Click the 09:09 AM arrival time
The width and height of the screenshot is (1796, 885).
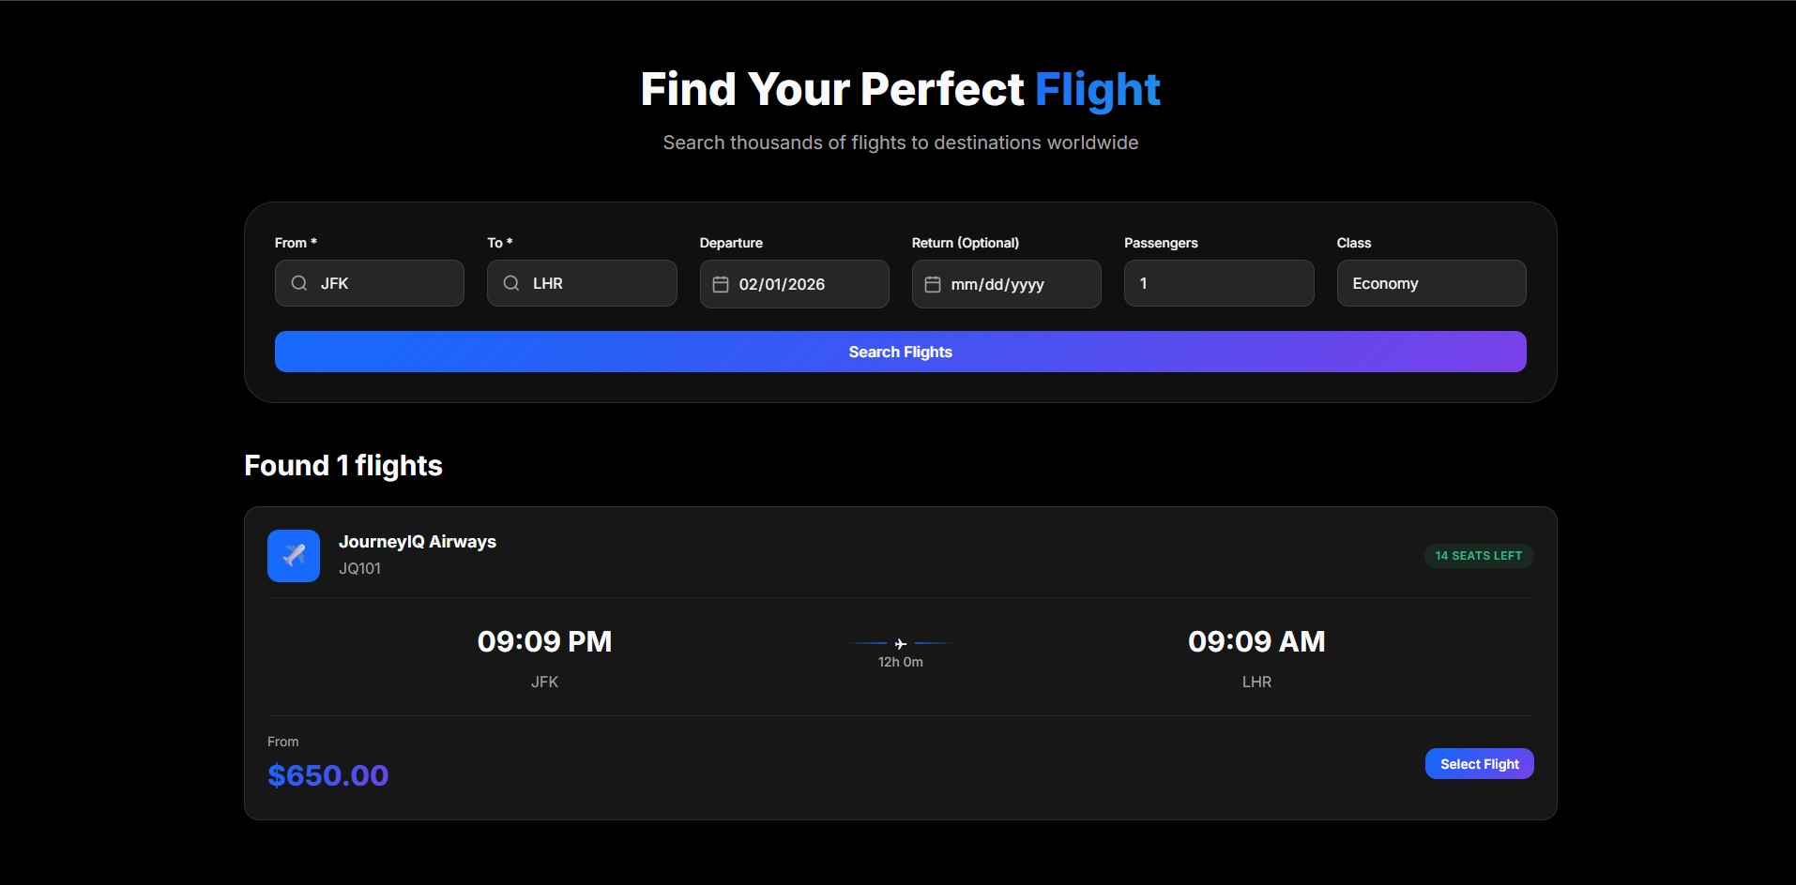1256,641
